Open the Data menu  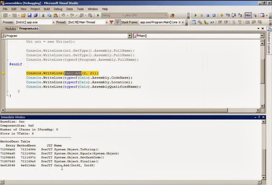(69, 9)
